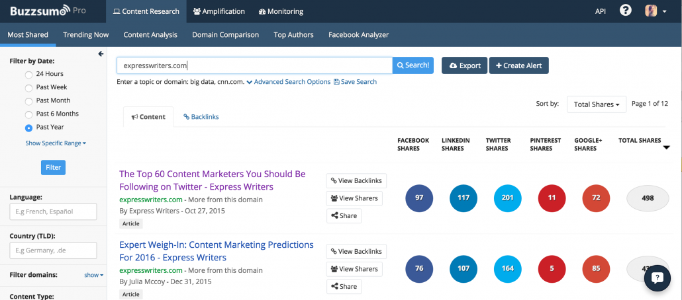Click the Search! button

point(413,65)
